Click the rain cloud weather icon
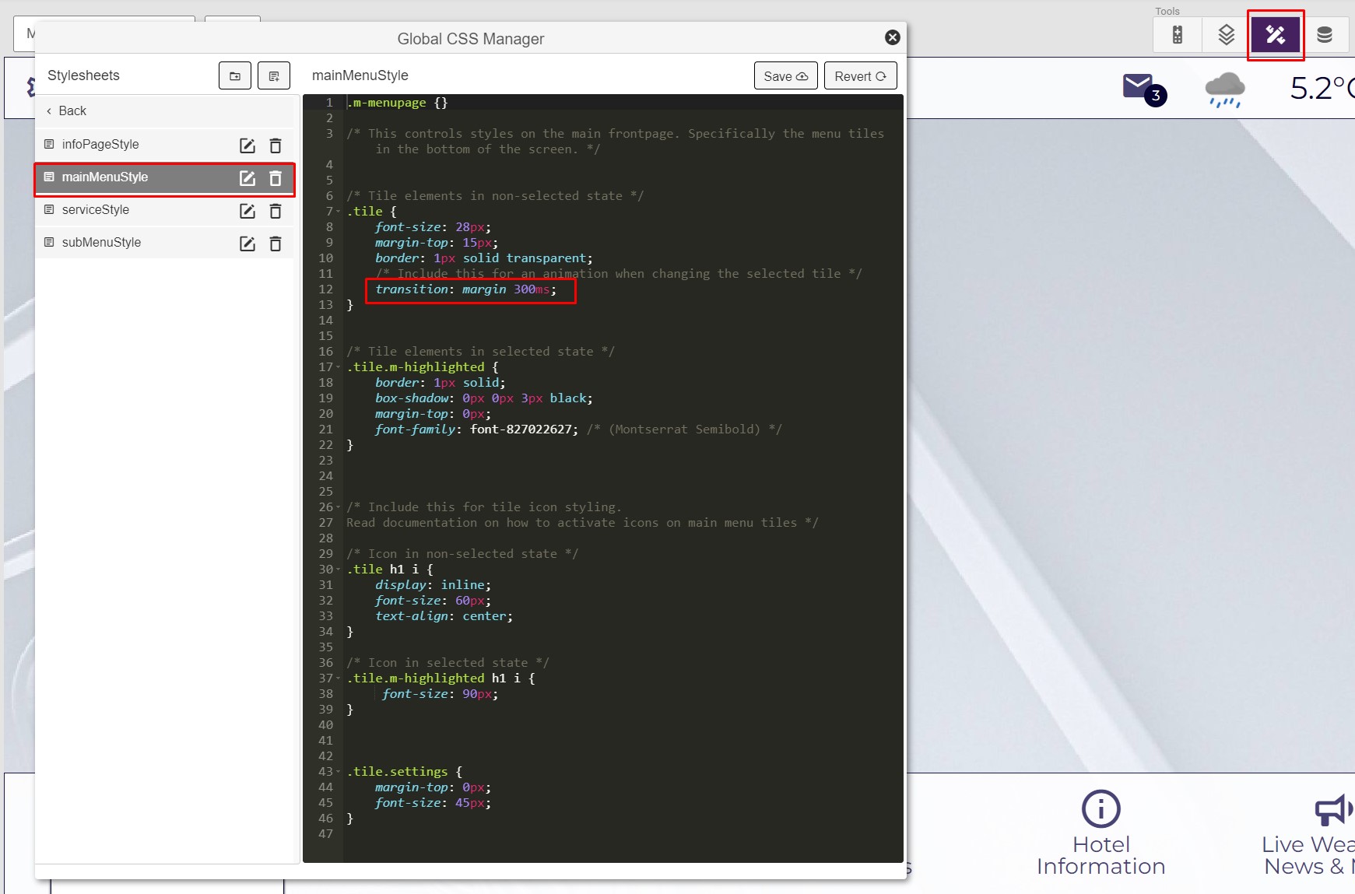The image size is (1355, 894). (x=1225, y=89)
